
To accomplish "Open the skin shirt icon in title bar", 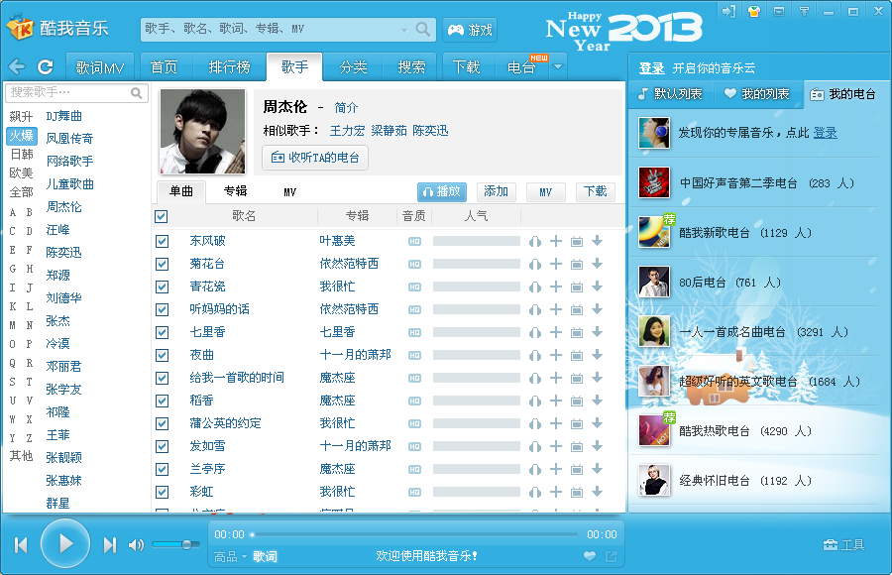I will (x=754, y=11).
